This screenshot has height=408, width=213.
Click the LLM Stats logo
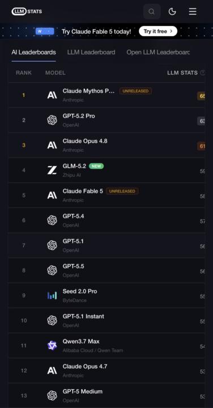click(x=27, y=11)
